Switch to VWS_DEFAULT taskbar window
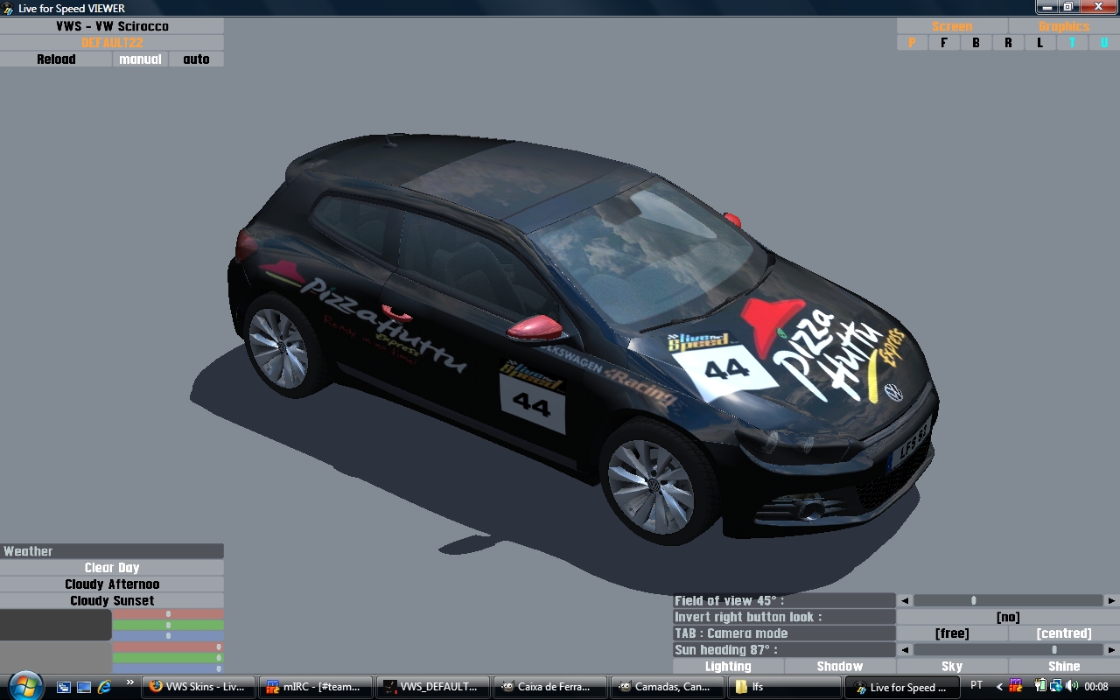The height and width of the screenshot is (700, 1120). (433, 688)
